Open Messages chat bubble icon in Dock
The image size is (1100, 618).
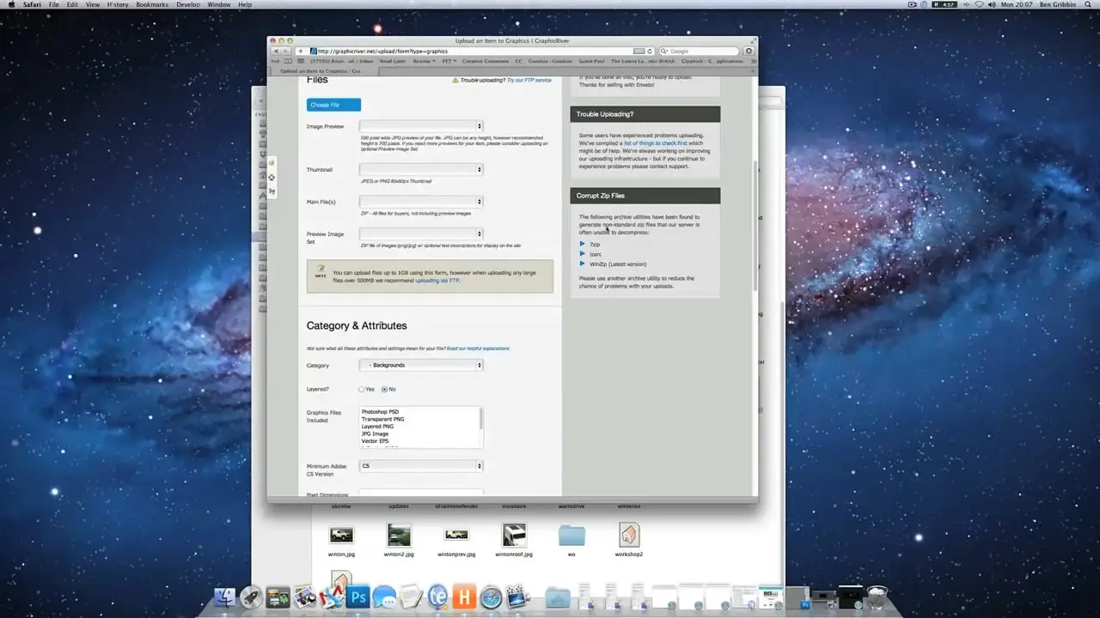384,597
